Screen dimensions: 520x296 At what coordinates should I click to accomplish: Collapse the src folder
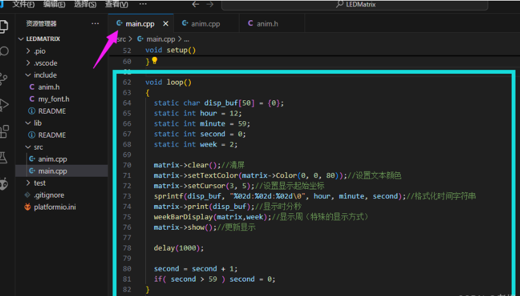point(62,147)
